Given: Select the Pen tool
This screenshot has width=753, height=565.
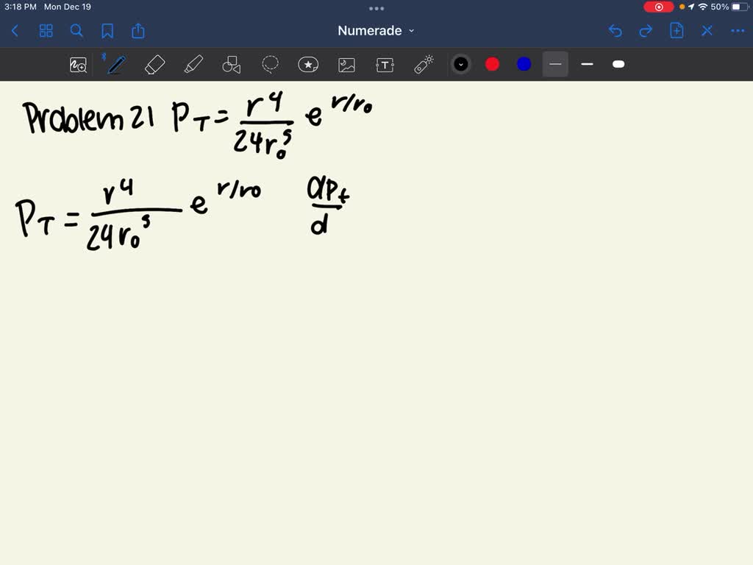Looking at the screenshot, I should [x=115, y=65].
